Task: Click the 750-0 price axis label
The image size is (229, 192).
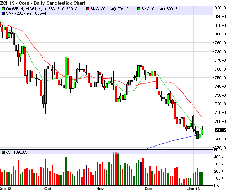Action: [x=220, y=78]
